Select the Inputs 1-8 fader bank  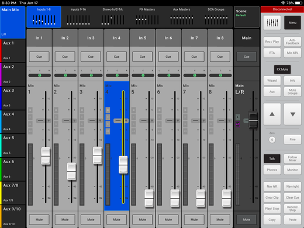coord(44,17)
